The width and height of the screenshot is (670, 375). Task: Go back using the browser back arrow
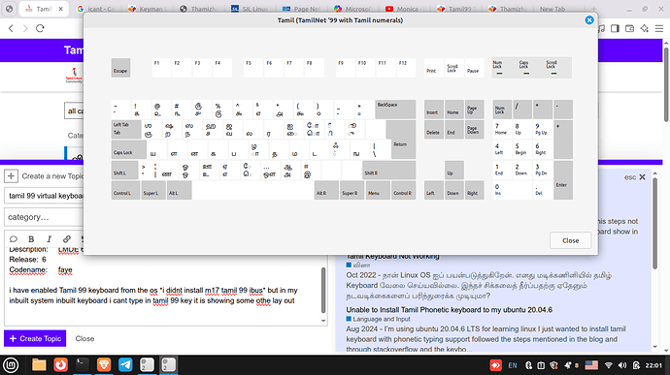[11, 28]
